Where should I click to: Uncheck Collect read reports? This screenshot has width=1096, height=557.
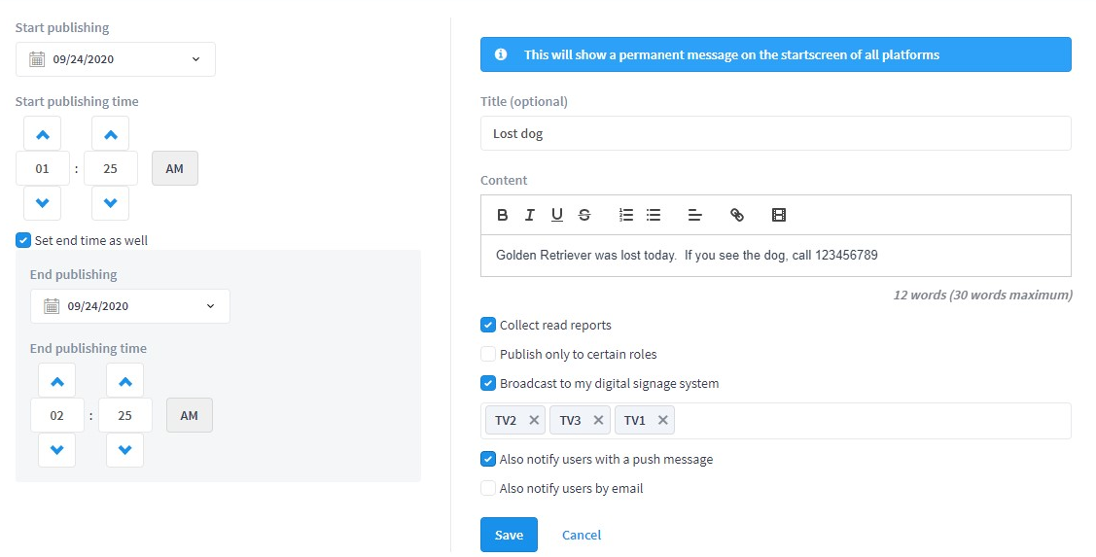tap(488, 325)
